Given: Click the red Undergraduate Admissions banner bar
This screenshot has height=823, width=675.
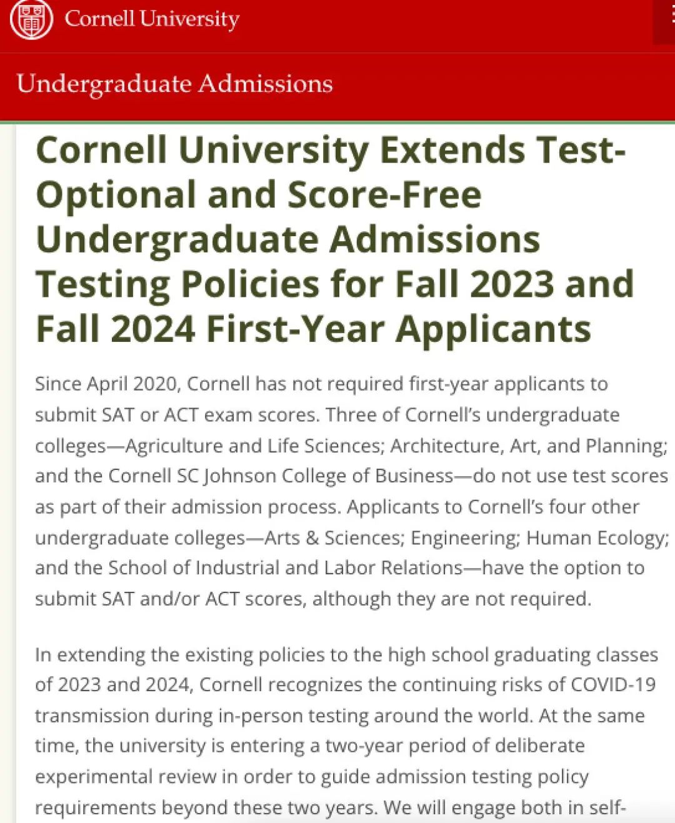Looking at the screenshot, I should (337, 86).
